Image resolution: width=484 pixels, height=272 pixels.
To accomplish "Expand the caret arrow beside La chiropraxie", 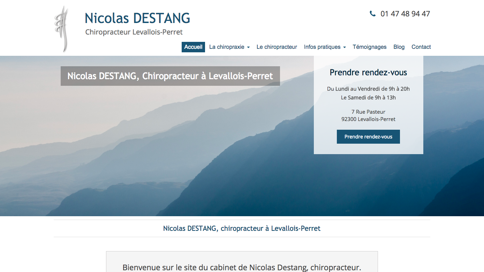I will [248, 47].
